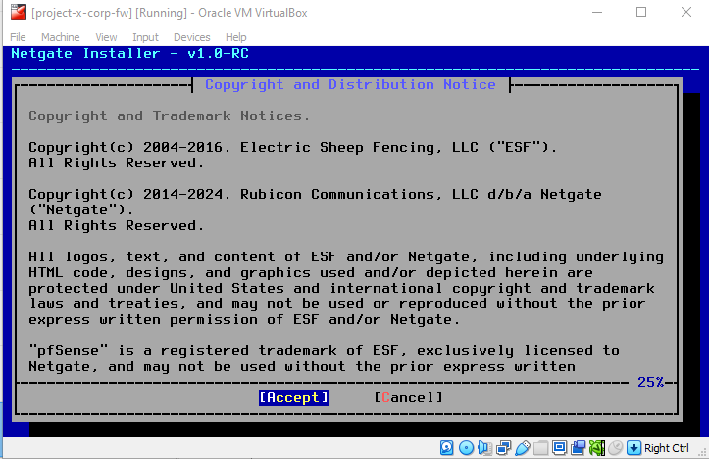Screen dimensions: 709x459
Task: Click the keyboard capture arrow icon
Action: click(633, 448)
